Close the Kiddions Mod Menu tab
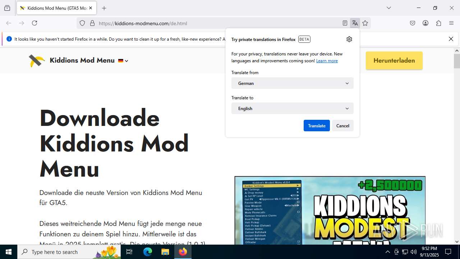 [x=91, y=8]
